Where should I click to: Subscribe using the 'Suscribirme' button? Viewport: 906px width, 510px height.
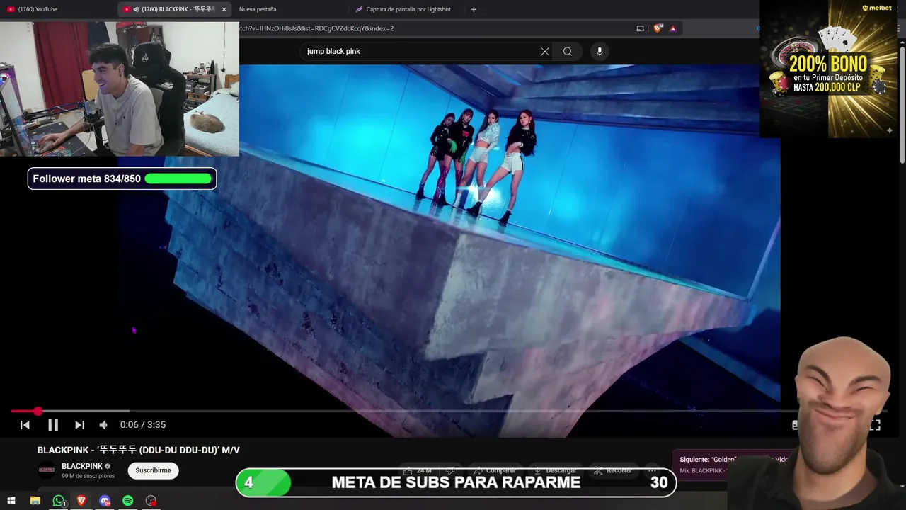[x=154, y=470]
